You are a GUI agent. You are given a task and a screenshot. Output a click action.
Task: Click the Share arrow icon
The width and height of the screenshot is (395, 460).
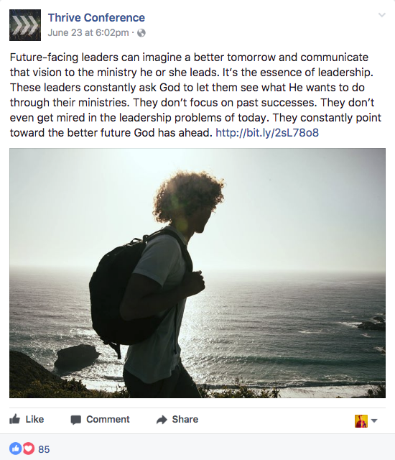coord(162,420)
